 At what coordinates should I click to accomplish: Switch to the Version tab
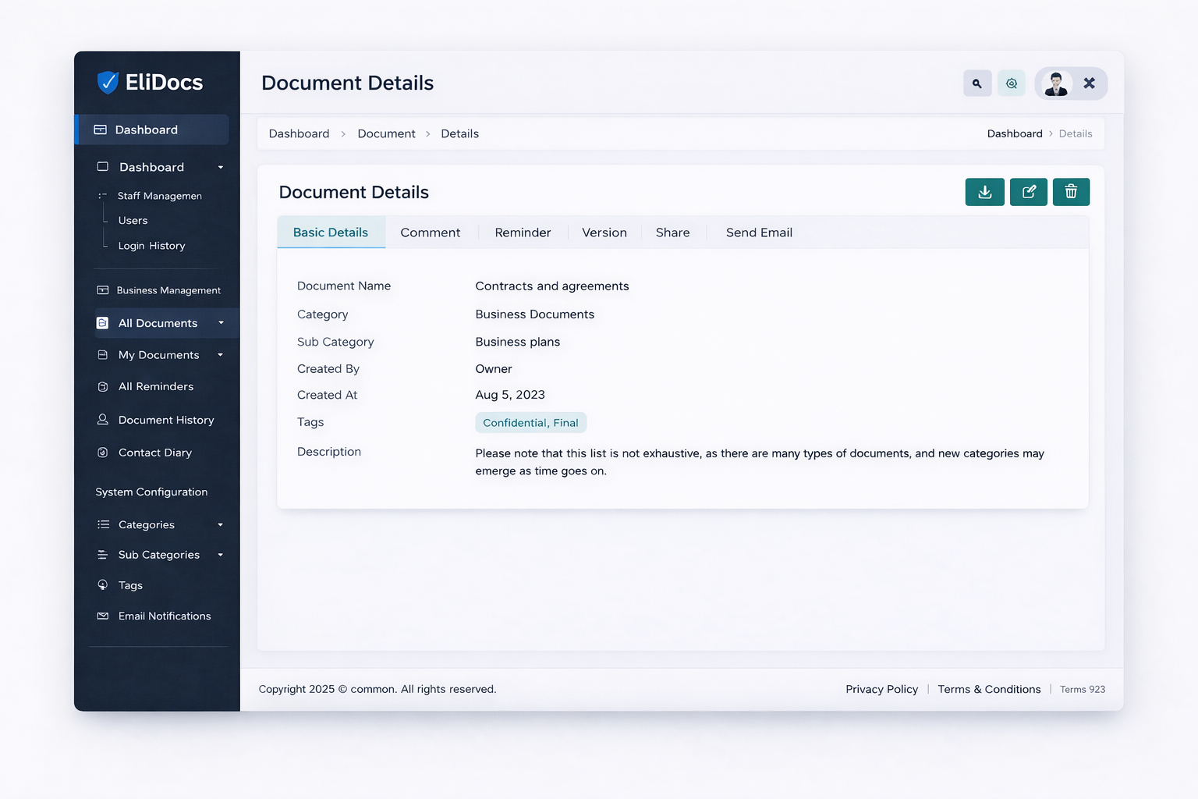pos(604,232)
